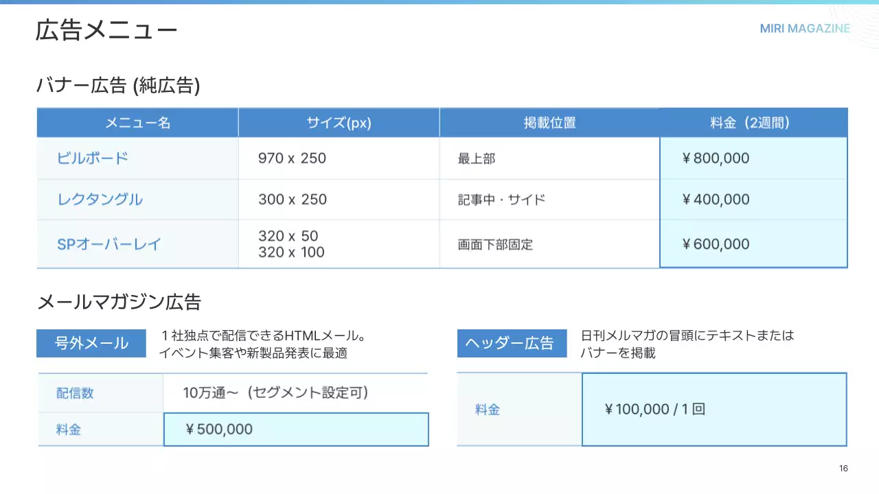The width and height of the screenshot is (879, 494).
Task: Select the ビルボード menu name
Action: click(93, 158)
